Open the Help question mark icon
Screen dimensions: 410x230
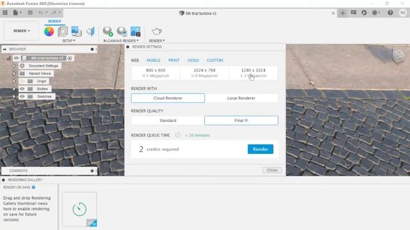[x=390, y=13]
